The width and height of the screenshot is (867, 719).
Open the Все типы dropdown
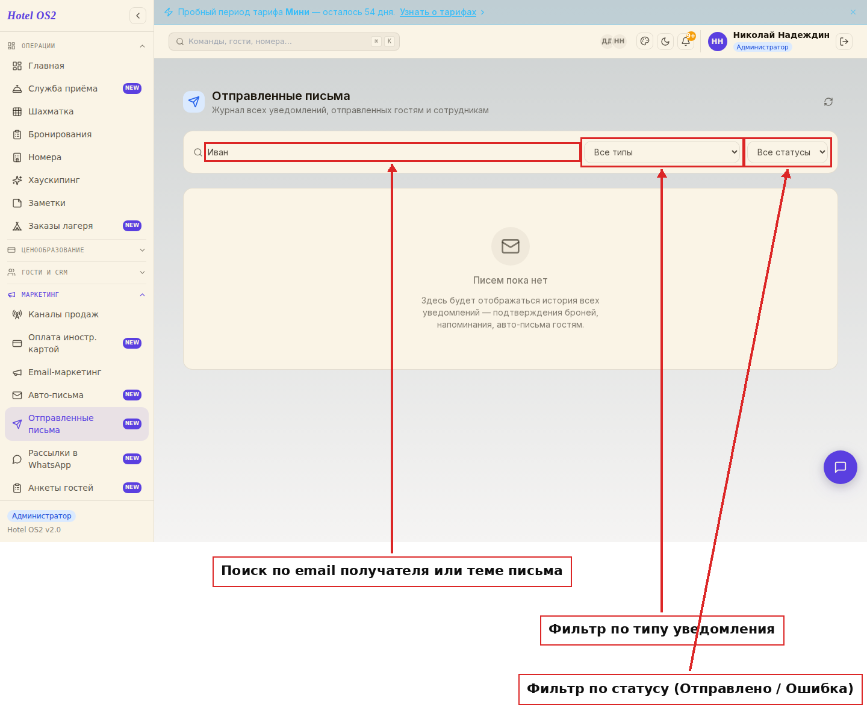pos(662,152)
